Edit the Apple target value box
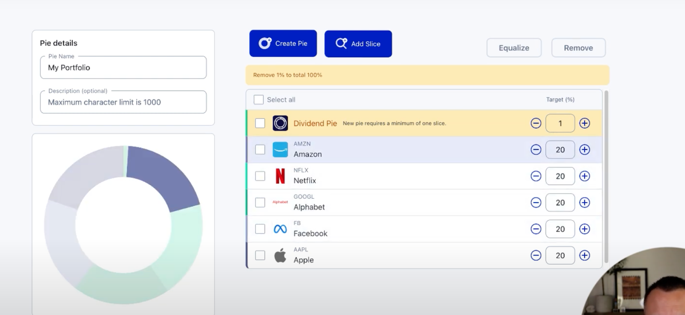This screenshot has height=315, width=685. (x=560, y=256)
